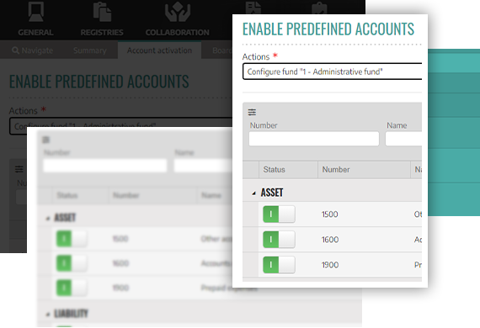Click the Number filter input field

pyautogui.click(x=314, y=139)
